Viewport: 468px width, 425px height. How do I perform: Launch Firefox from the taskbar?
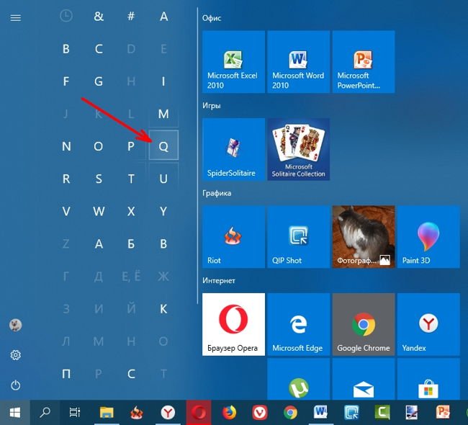[x=229, y=413]
